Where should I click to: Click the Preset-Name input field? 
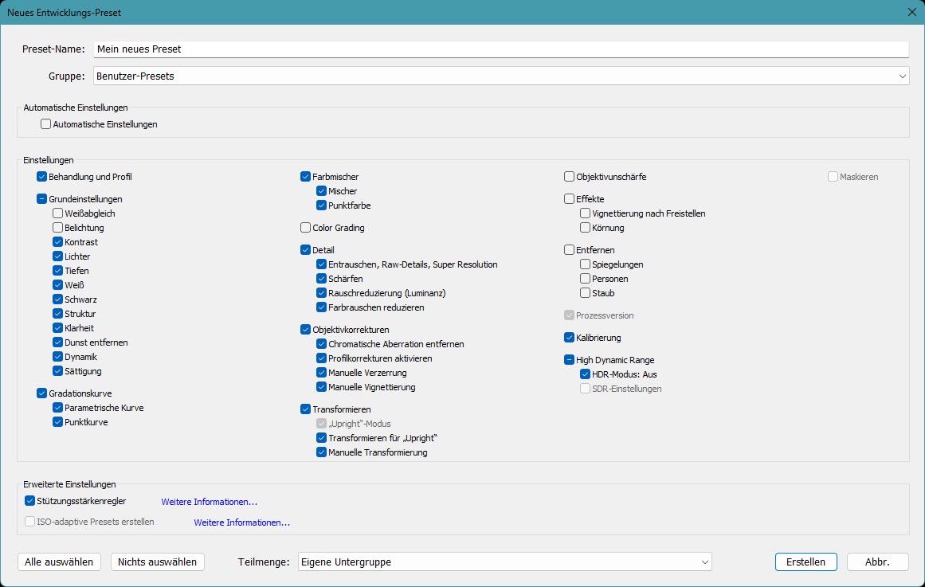tap(501, 49)
